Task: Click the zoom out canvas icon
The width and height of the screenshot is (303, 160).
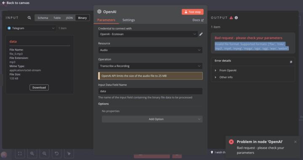Action: (x=44, y=153)
